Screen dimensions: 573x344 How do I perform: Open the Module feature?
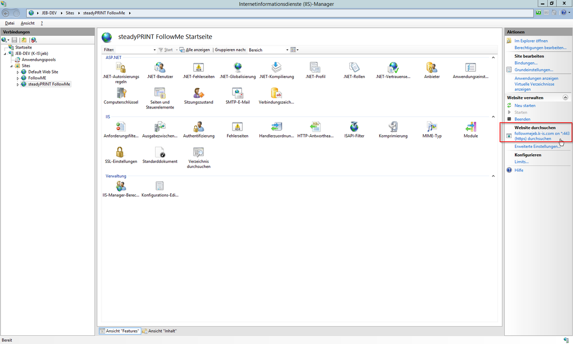pos(471,130)
